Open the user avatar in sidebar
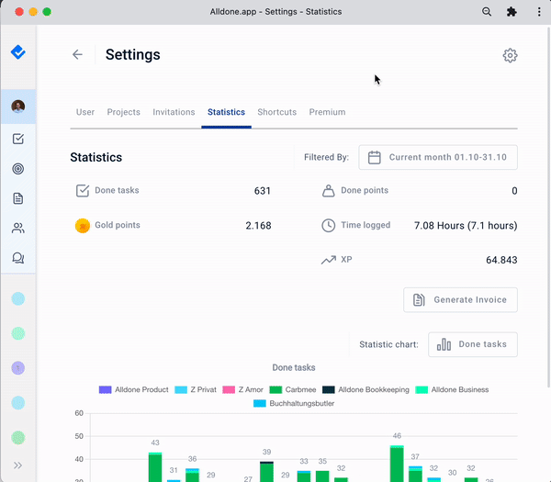The height and width of the screenshot is (482, 551). pyautogui.click(x=18, y=106)
